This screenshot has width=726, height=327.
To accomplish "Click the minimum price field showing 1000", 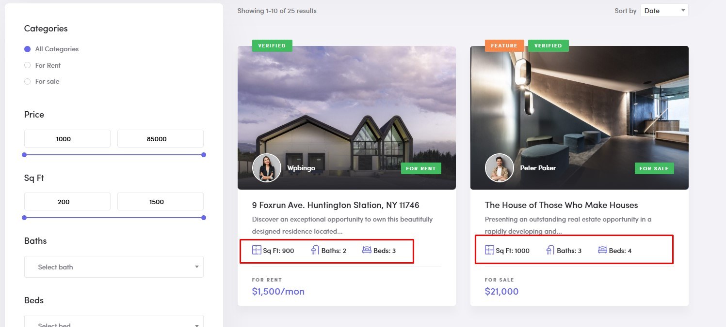I will [x=67, y=139].
